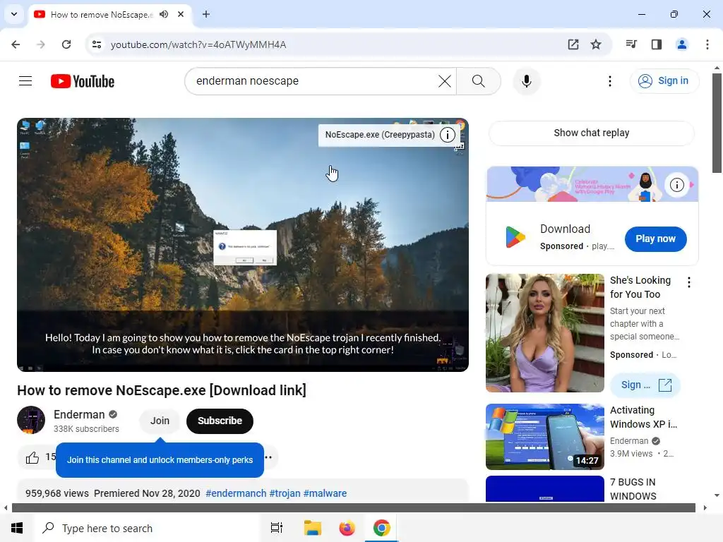Open Chrome profile avatar
The image size is (723, 542).
tap(681, 44)
